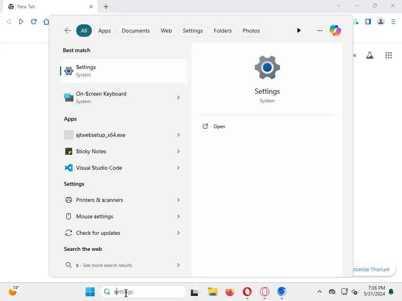Screen dimensions: 402x301
Task: Open Google apps grid on new tab
Action: (388, 55)
